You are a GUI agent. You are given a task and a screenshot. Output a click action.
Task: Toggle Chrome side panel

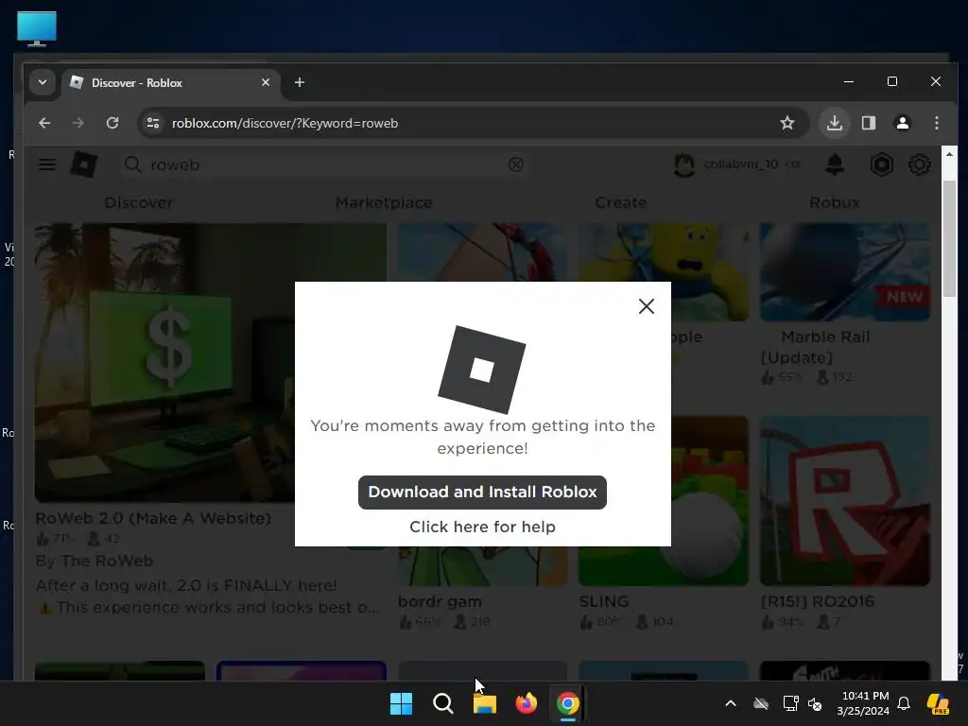tap(869, 123)
